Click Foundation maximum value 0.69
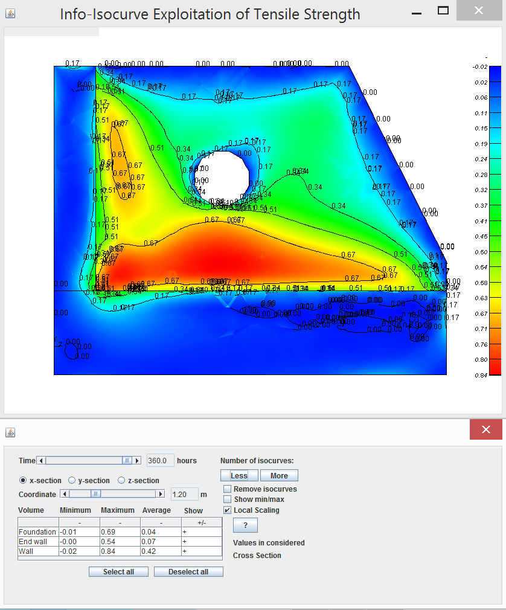The width and height of the screenshot is (506, 610). (120, 532)
